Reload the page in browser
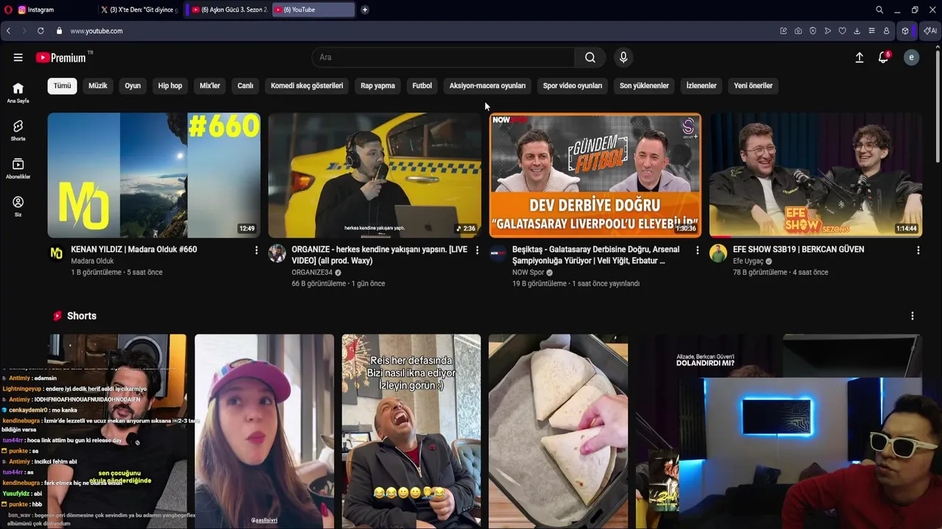942x529 pixels. 40,31
